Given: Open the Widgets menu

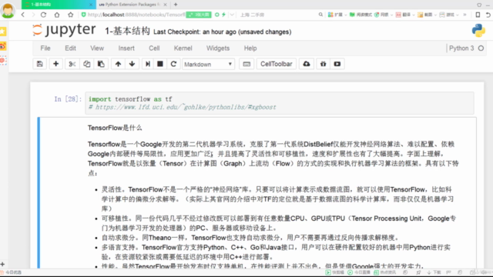Looking at the screenshot, I should (218, 48).
